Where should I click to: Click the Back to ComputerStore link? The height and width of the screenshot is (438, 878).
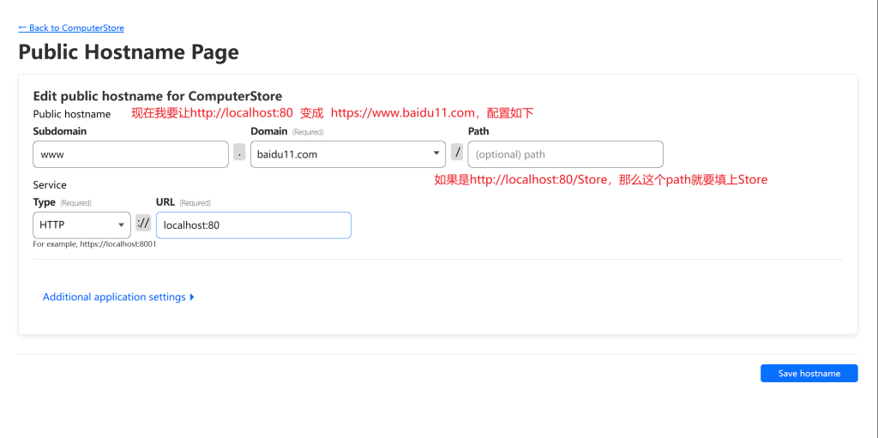point(71,28)
